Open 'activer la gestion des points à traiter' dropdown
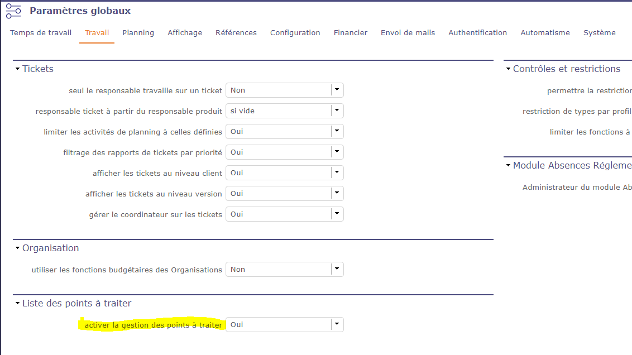 (x=337, y=325)
